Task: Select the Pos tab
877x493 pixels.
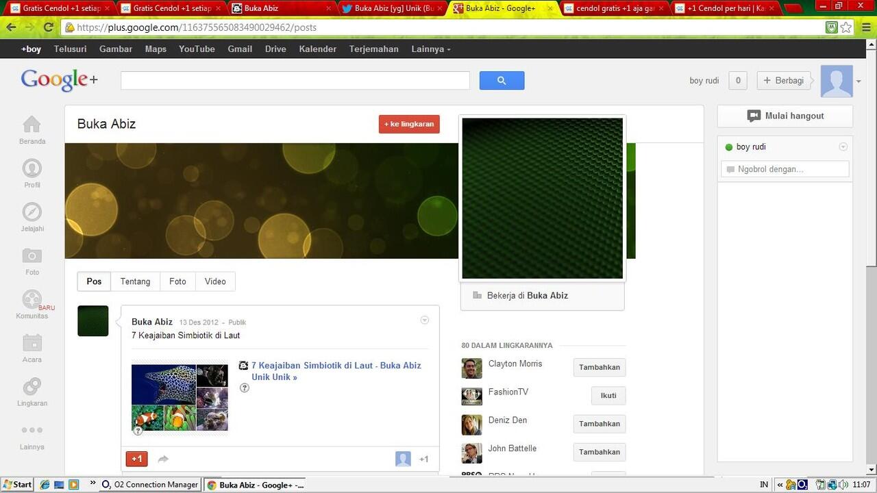Action: pos(95,281)
